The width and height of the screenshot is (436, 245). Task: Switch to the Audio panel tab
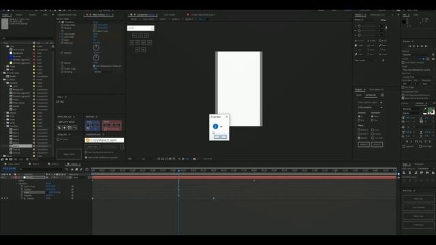[x=415, y=15]
